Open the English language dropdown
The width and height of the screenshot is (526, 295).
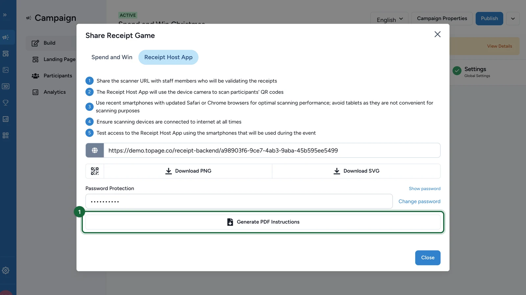390,19
